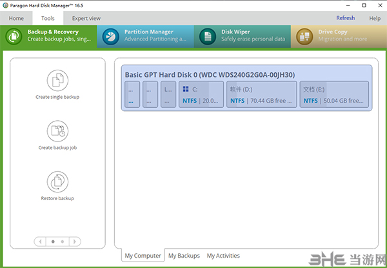The image size is (387, 268).
Task: Open the My Computer tab
Action: click(143, 256)
